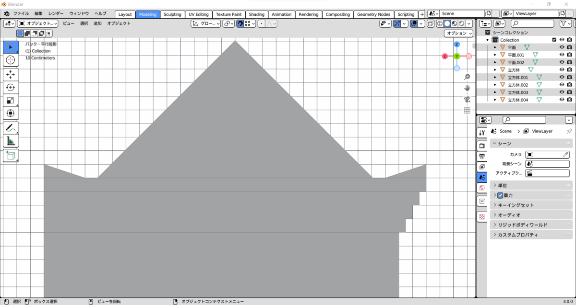Expand the 立方体.003 object in outliner
This screenshot has height=305, width=576.
click(495, 92)
